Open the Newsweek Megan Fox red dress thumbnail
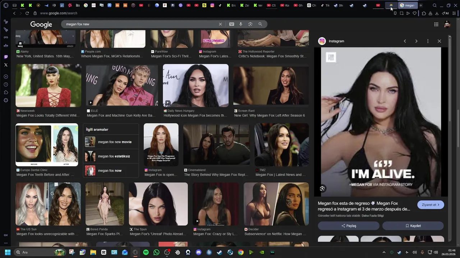 [x=48, y=85]
